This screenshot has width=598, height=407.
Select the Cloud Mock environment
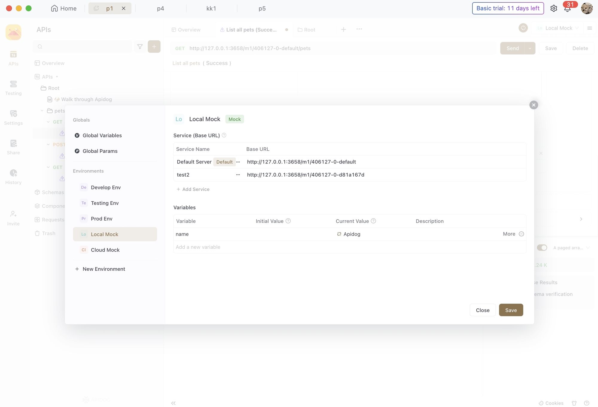[115, 250]
